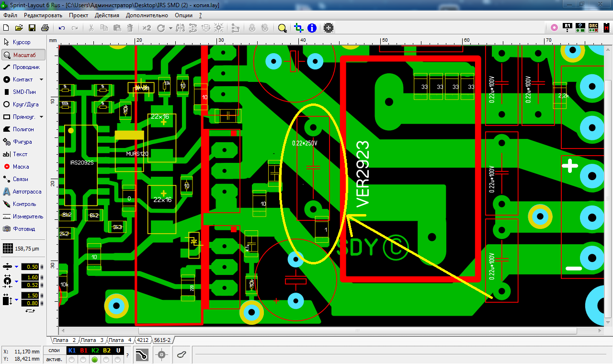
Task: Rotate selection with the rotate icon
Action: click(x=161, y=28)
